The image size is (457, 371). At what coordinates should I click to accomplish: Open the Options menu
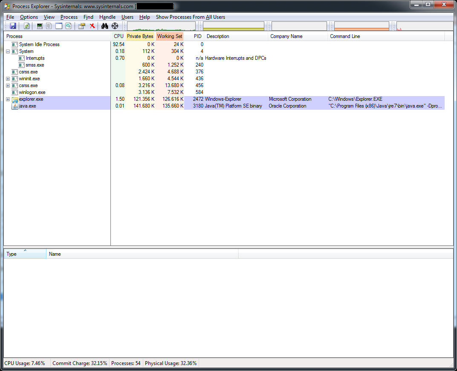(x=29, y=17)
